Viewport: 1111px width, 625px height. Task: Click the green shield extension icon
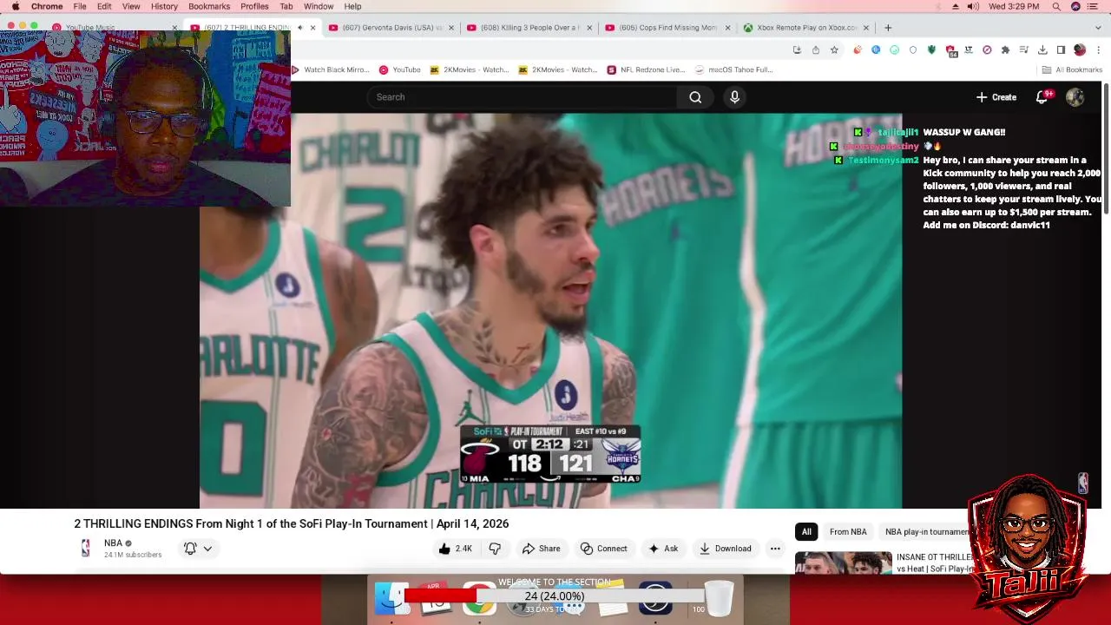tap(931, 50)
